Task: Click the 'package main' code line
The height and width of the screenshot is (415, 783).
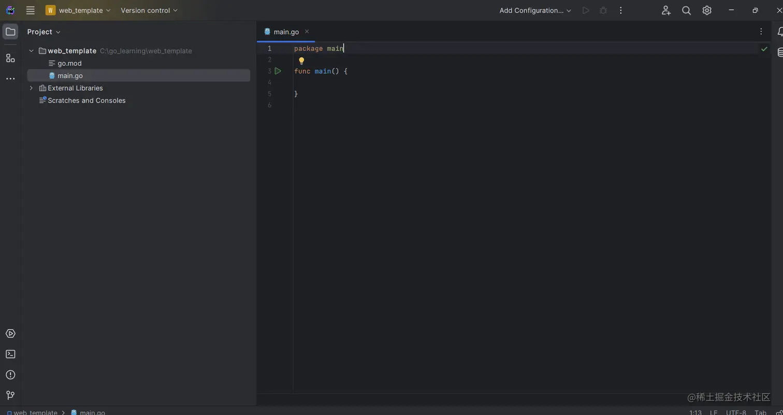Action: pyautogui.click(x=318, y=48)
